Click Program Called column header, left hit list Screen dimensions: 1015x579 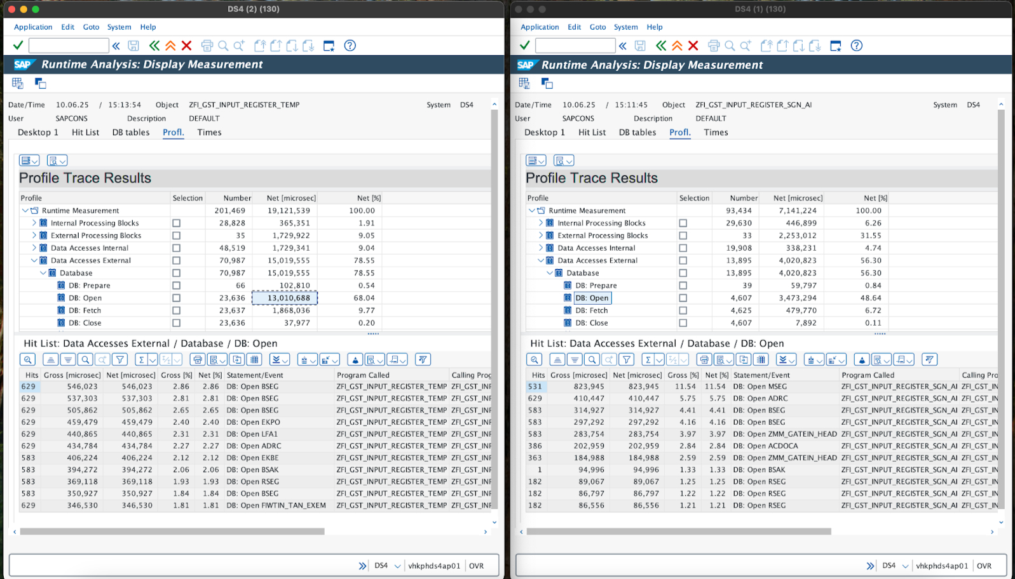[x=392, y=375]
